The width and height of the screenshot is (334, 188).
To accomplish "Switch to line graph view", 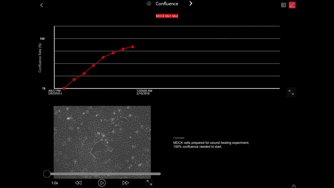I will [292, 5].
